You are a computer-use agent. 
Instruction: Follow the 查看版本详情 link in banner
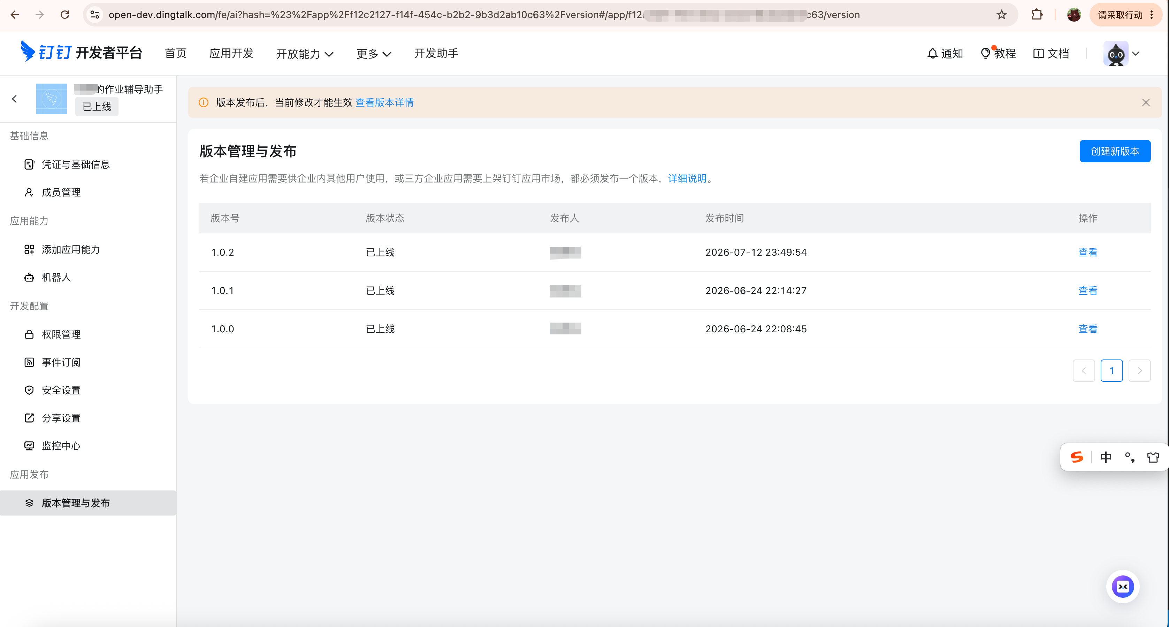(384, 102)
